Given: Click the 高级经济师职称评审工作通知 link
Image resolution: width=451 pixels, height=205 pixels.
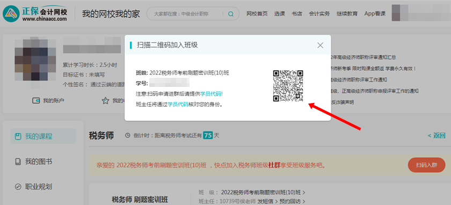Looking at the screenshot, I should (x=359, y=79).
